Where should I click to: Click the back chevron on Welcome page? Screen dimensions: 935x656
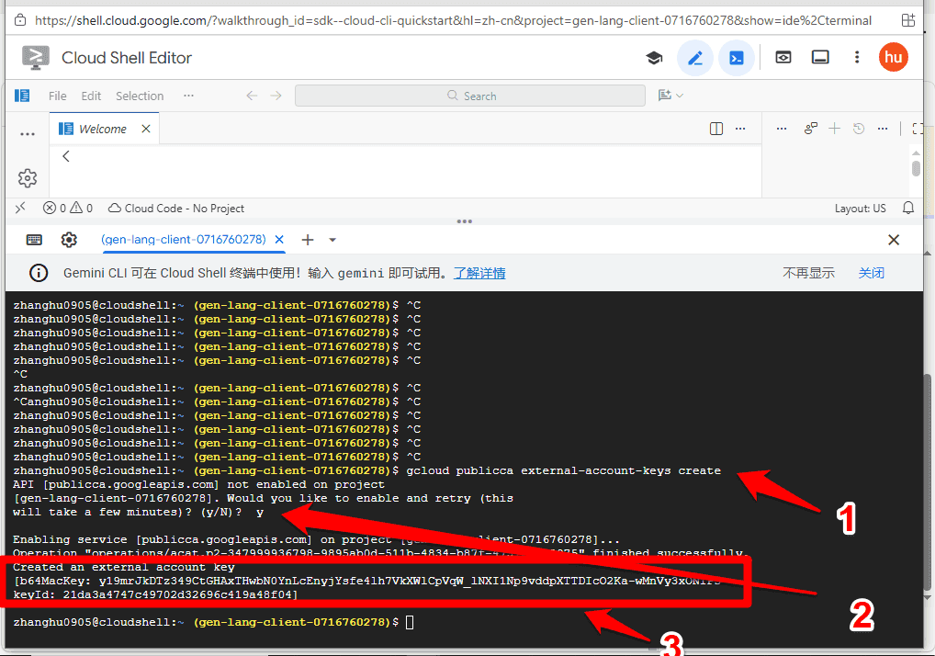click(66, 156)
